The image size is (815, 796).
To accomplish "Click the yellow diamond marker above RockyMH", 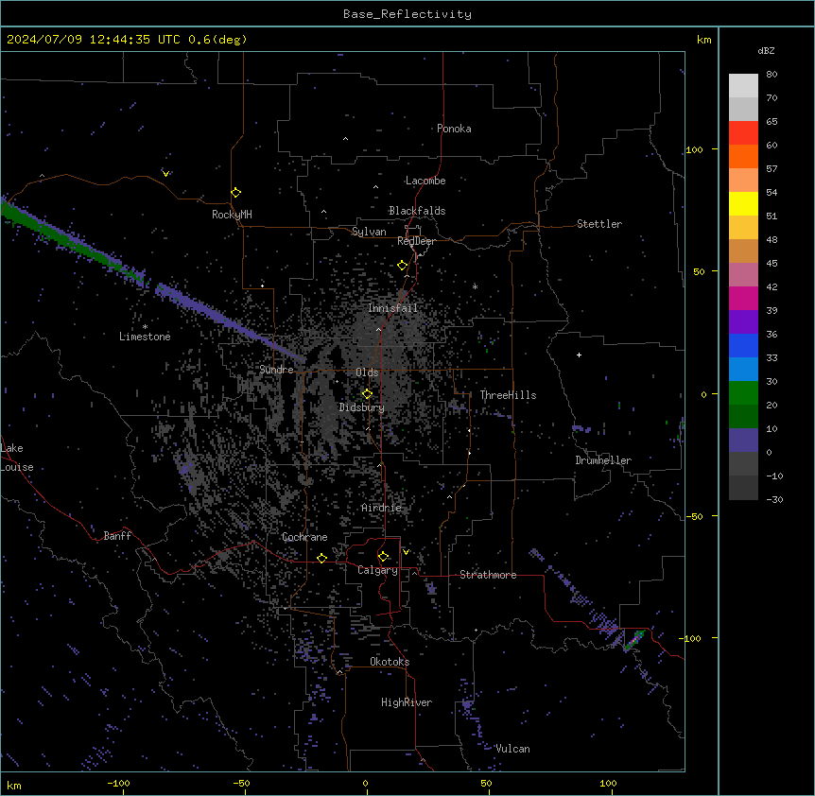I will (235, 192).
